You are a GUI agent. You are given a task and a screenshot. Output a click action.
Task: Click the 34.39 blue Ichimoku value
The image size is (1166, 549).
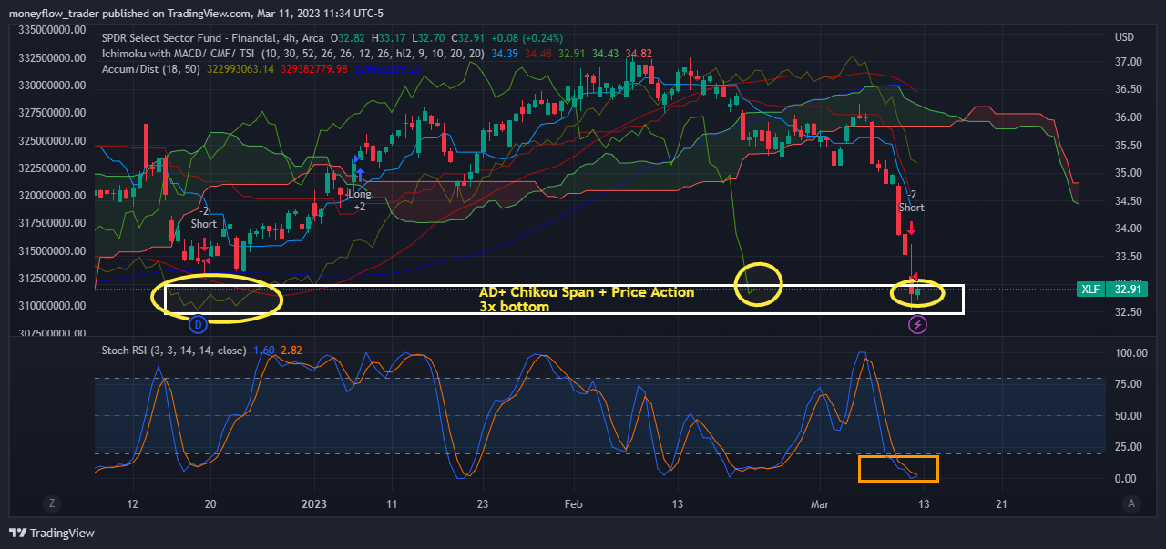click(506, 54)
